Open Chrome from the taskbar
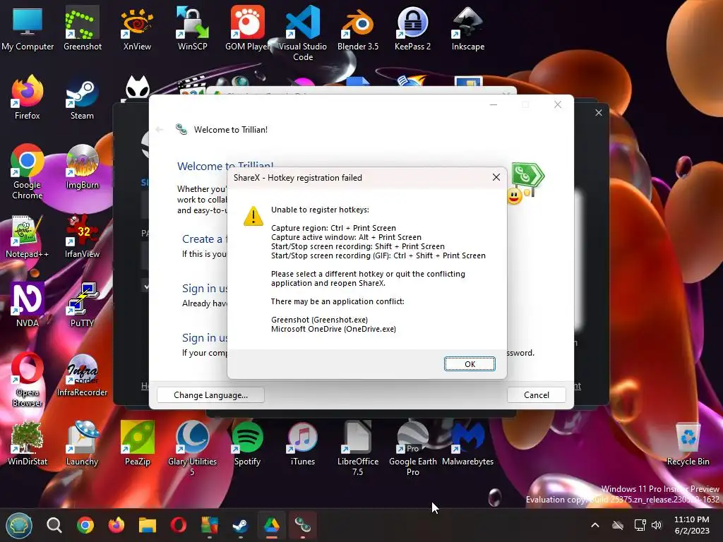The image size is (723, 542). [85, 525]
